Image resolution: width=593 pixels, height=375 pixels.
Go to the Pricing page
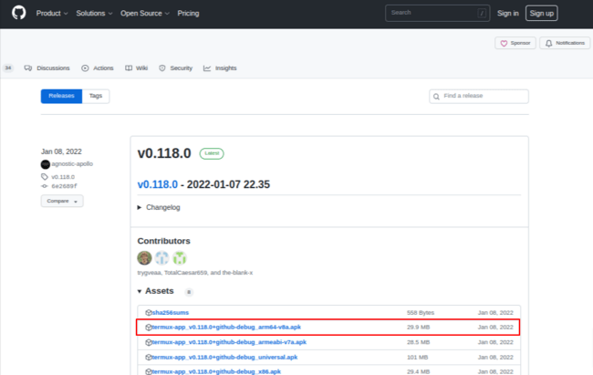coord(188,14)
